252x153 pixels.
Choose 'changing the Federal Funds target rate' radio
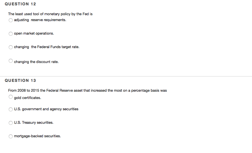(11, 47)
